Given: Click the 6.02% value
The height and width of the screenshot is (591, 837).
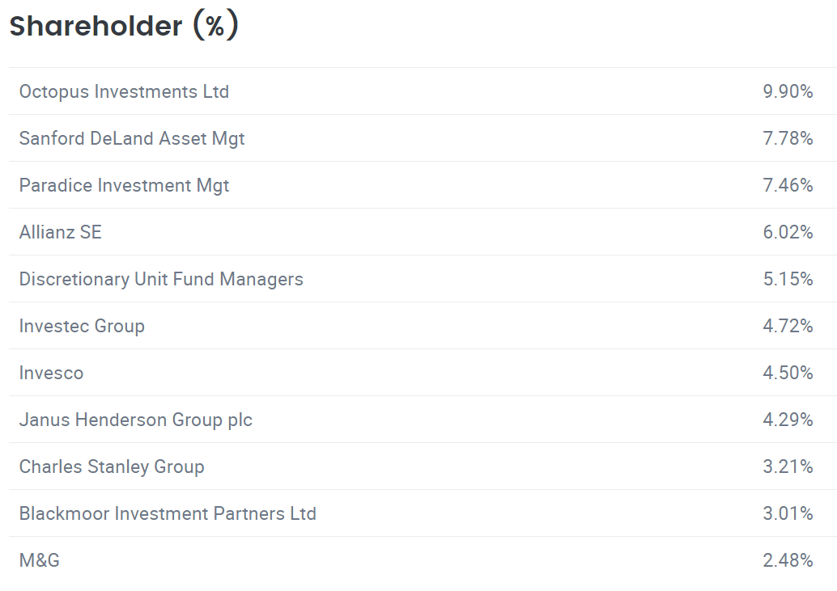Looking at the screenshot, I should [x=788, y=232].
